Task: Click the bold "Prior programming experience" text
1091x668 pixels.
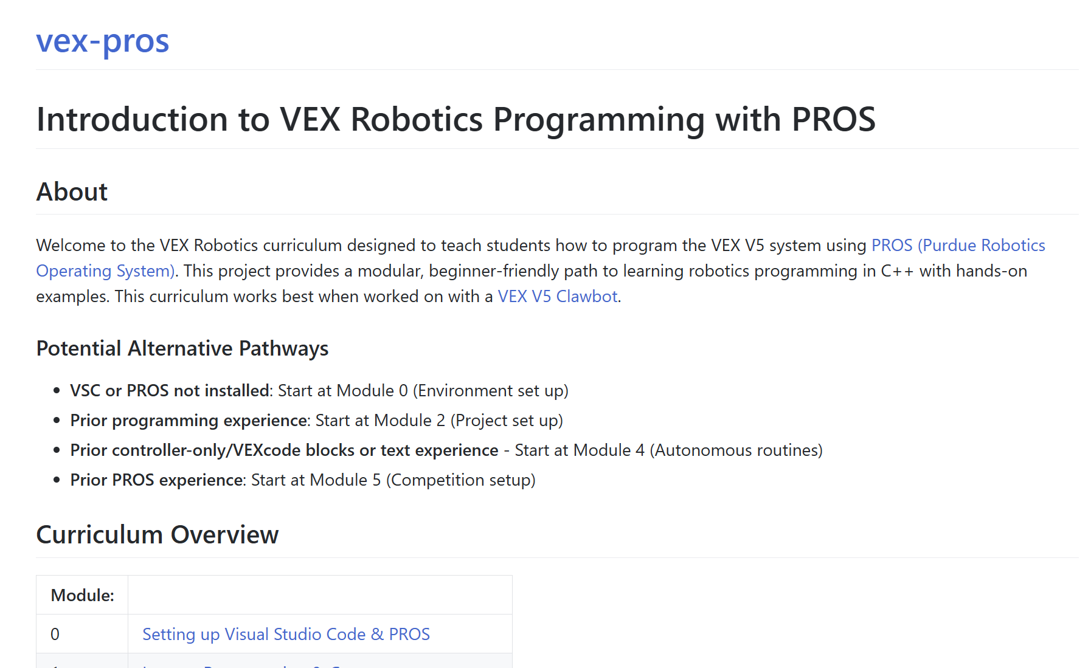Action: point(189,420)
